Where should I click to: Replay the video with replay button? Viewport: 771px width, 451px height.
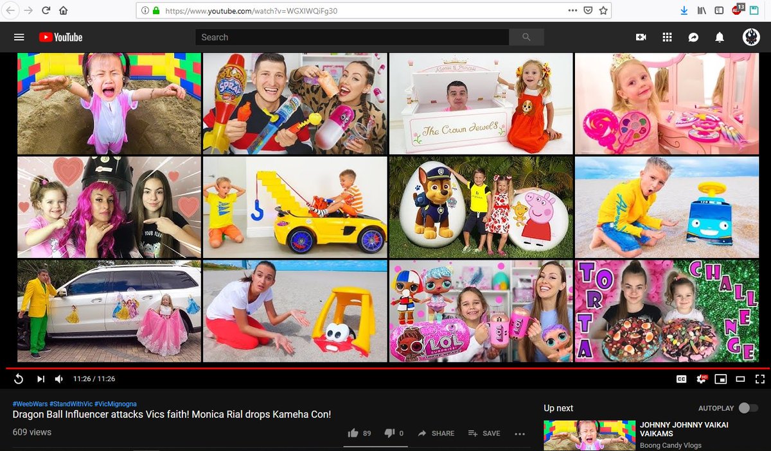(x=18, y=379)
